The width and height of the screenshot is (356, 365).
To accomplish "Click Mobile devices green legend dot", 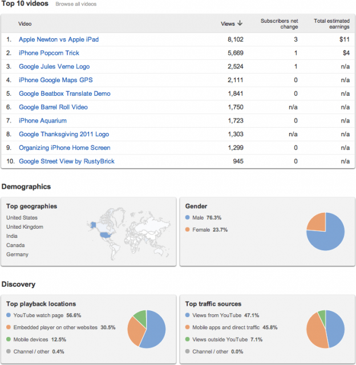I will tap(9, 339).
